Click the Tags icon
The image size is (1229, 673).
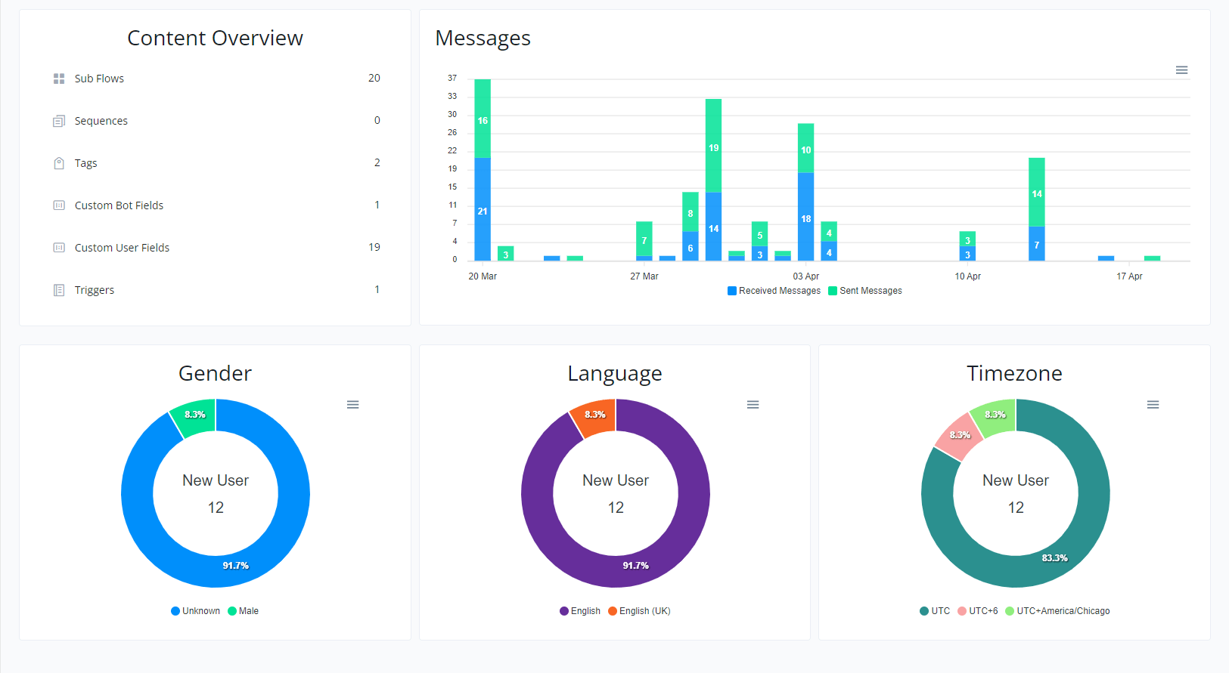[x=59, y=163]
